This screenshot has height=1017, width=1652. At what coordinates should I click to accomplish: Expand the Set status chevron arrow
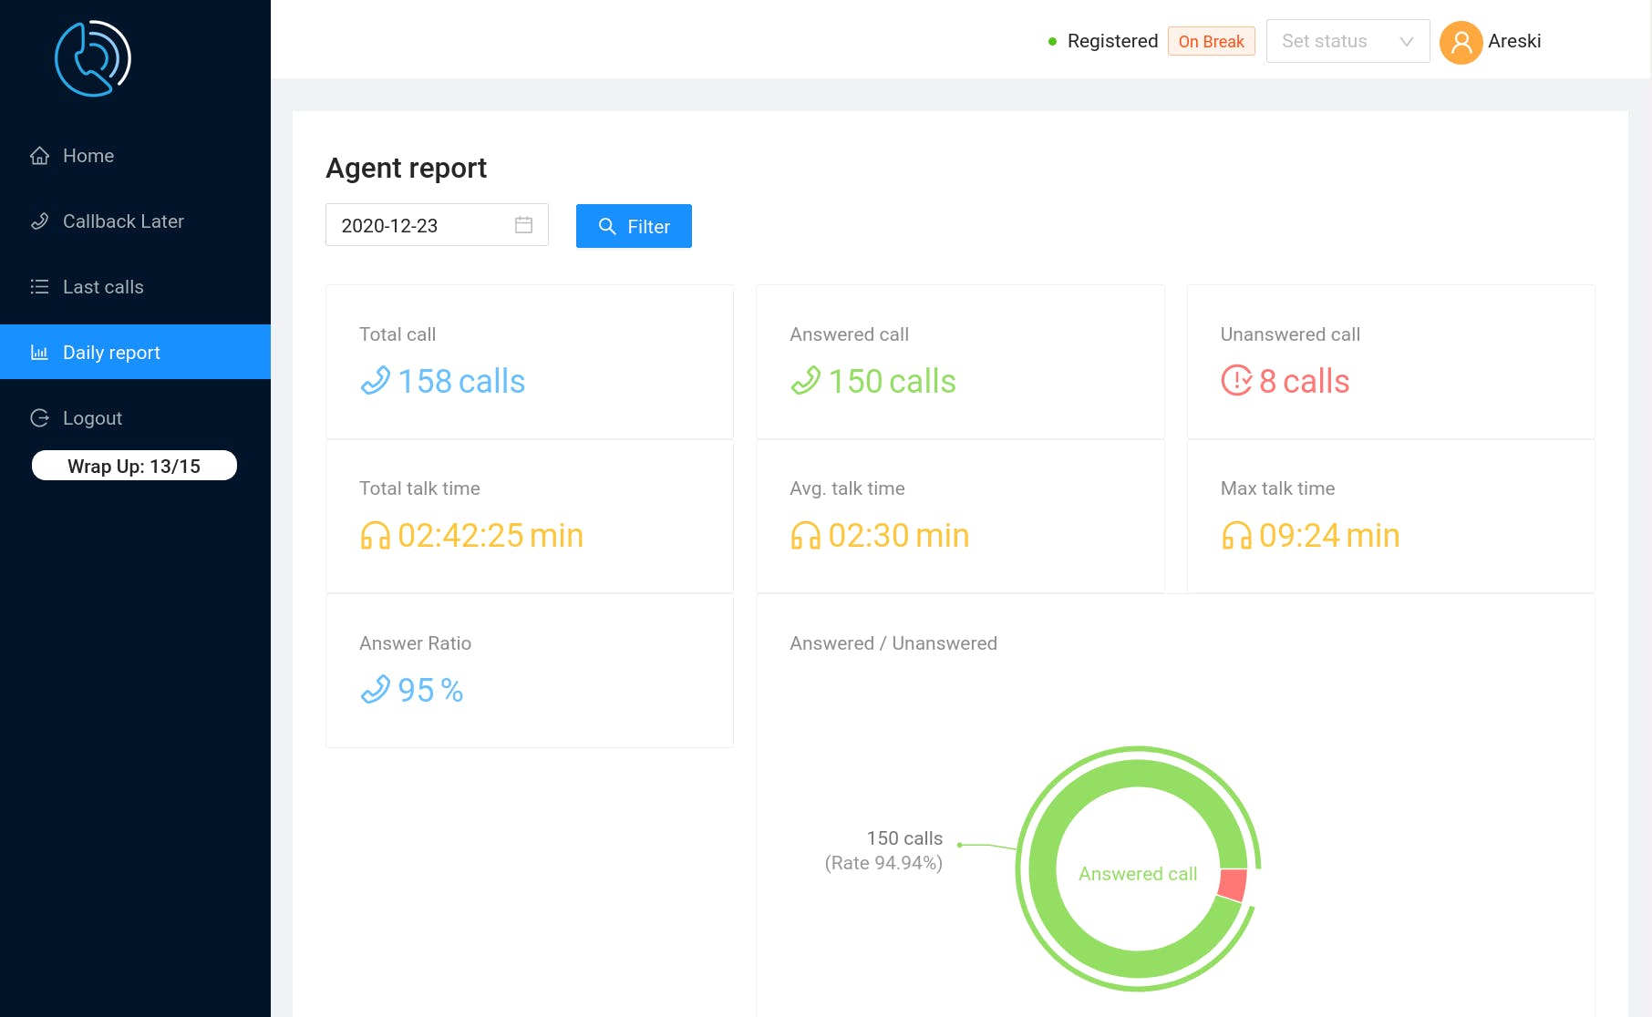(x=1406, y=42)
